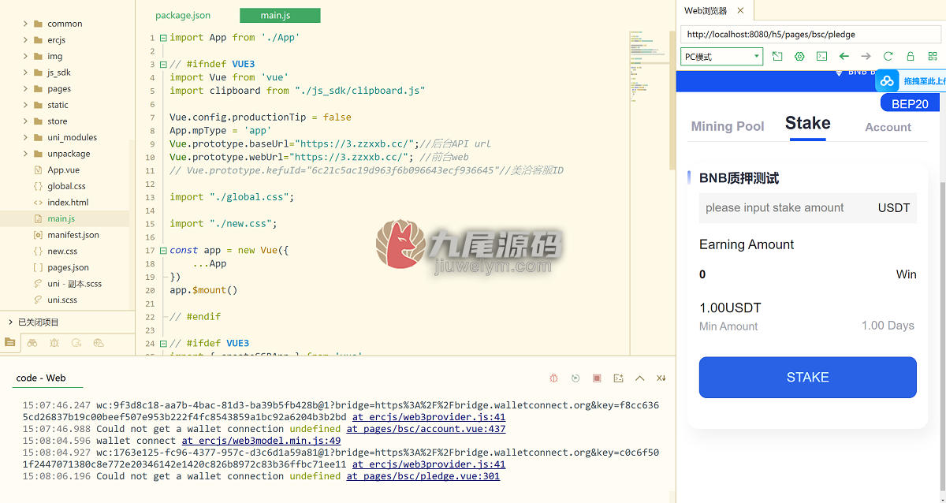Fold the new Vue block at line 17
The width and height of the screenshot is (946, 503).
(163, 250)
